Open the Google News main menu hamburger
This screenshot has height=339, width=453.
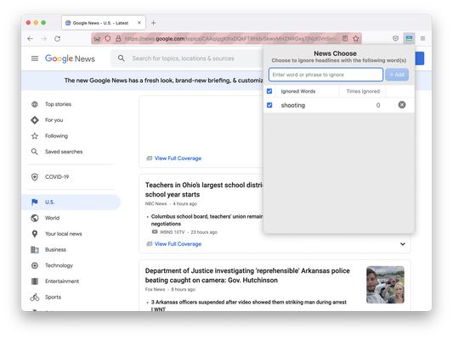tap(35, 58)
